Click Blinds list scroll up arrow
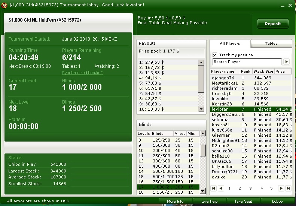The width and height of the screenshot is (296, 206). pos(202,133)
